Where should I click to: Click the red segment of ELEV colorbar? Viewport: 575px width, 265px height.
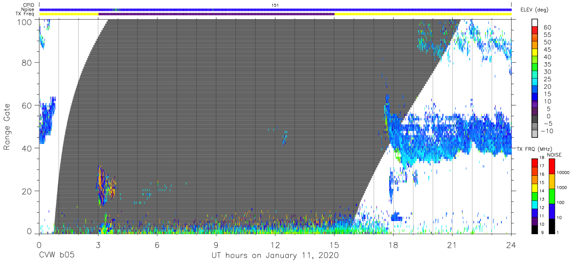click(536, 31)
